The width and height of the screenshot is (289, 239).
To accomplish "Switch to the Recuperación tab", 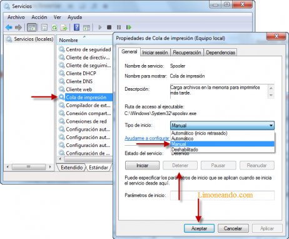I will [x=187, y=53].
